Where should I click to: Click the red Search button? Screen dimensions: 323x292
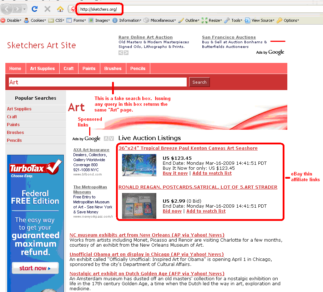pyautogui.click(x=200, y=82)
